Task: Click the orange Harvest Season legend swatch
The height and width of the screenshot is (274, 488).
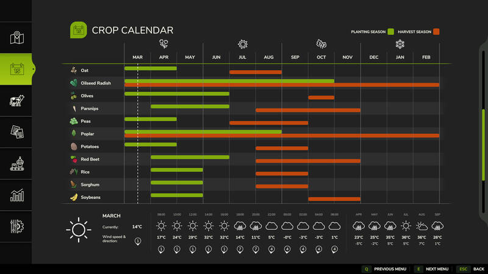Action: (x=436, y=32)
